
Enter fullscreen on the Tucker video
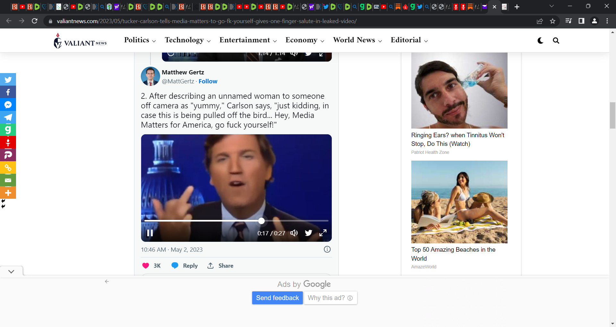[x=323, y=233]
